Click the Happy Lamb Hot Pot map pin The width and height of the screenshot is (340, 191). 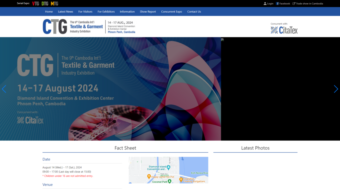149,176
